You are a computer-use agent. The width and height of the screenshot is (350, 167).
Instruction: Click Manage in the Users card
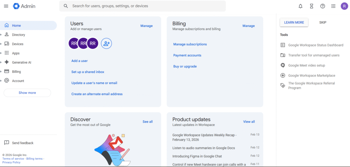tap(146, 26)
